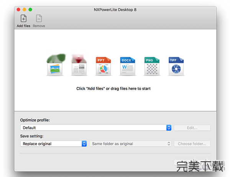
Task: Click the Remove toolbar icon
Action: point(39,18)
